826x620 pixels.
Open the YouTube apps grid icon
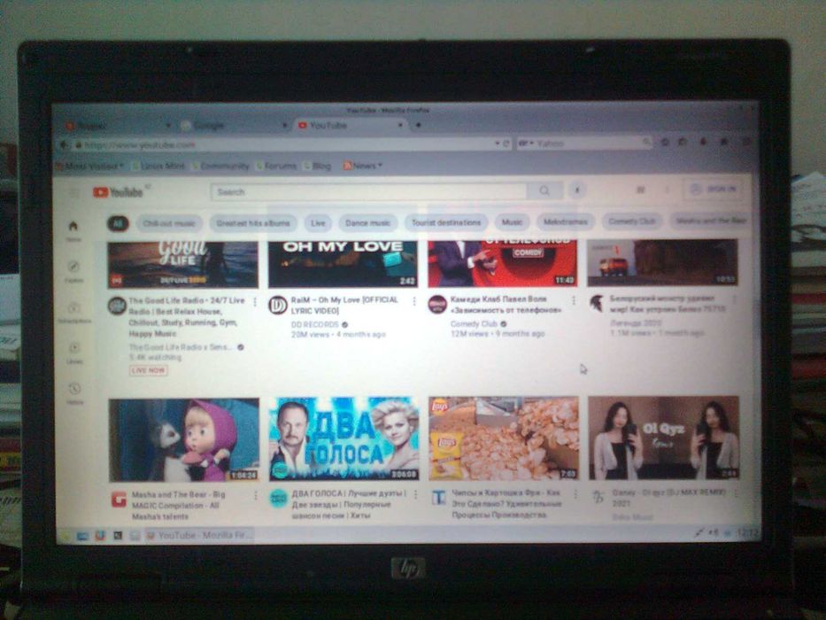pyautogui.click(x=641, y=190)
